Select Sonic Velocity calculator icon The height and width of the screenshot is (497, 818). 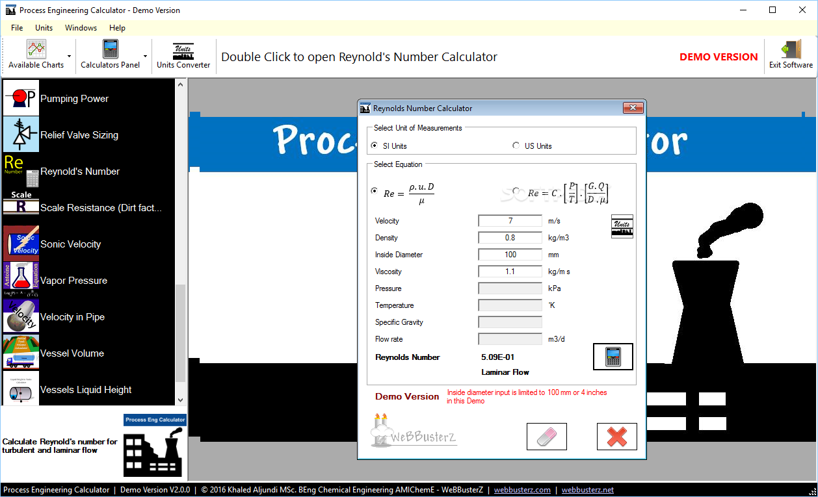[21, 244]
